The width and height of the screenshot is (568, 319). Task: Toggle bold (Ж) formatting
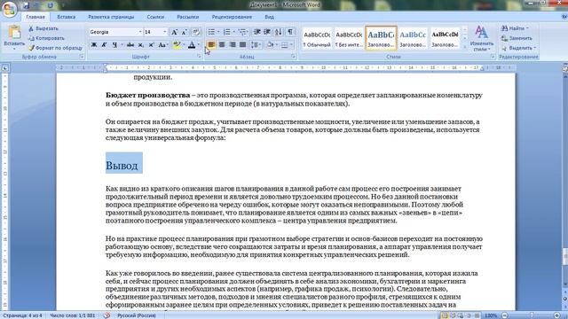tap(93, 45)
